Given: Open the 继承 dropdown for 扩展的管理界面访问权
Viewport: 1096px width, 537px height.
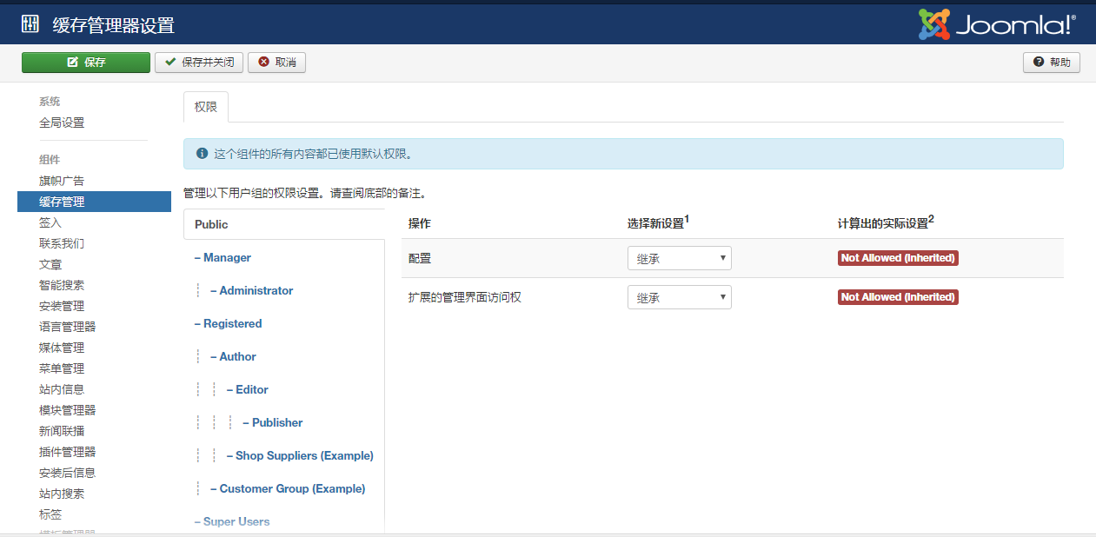Looking at the screenshot, I should point(679,296).
